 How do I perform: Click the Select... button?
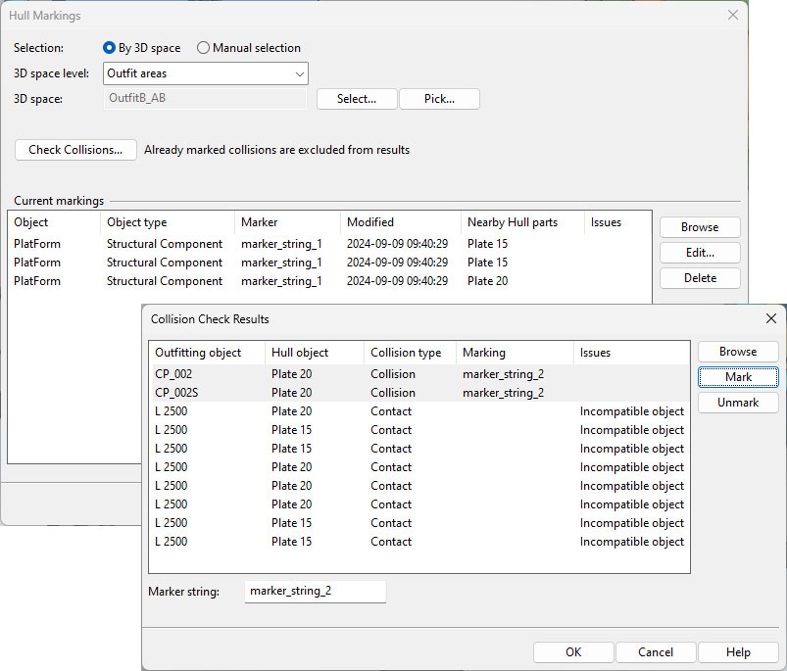[x=357, y=99]
